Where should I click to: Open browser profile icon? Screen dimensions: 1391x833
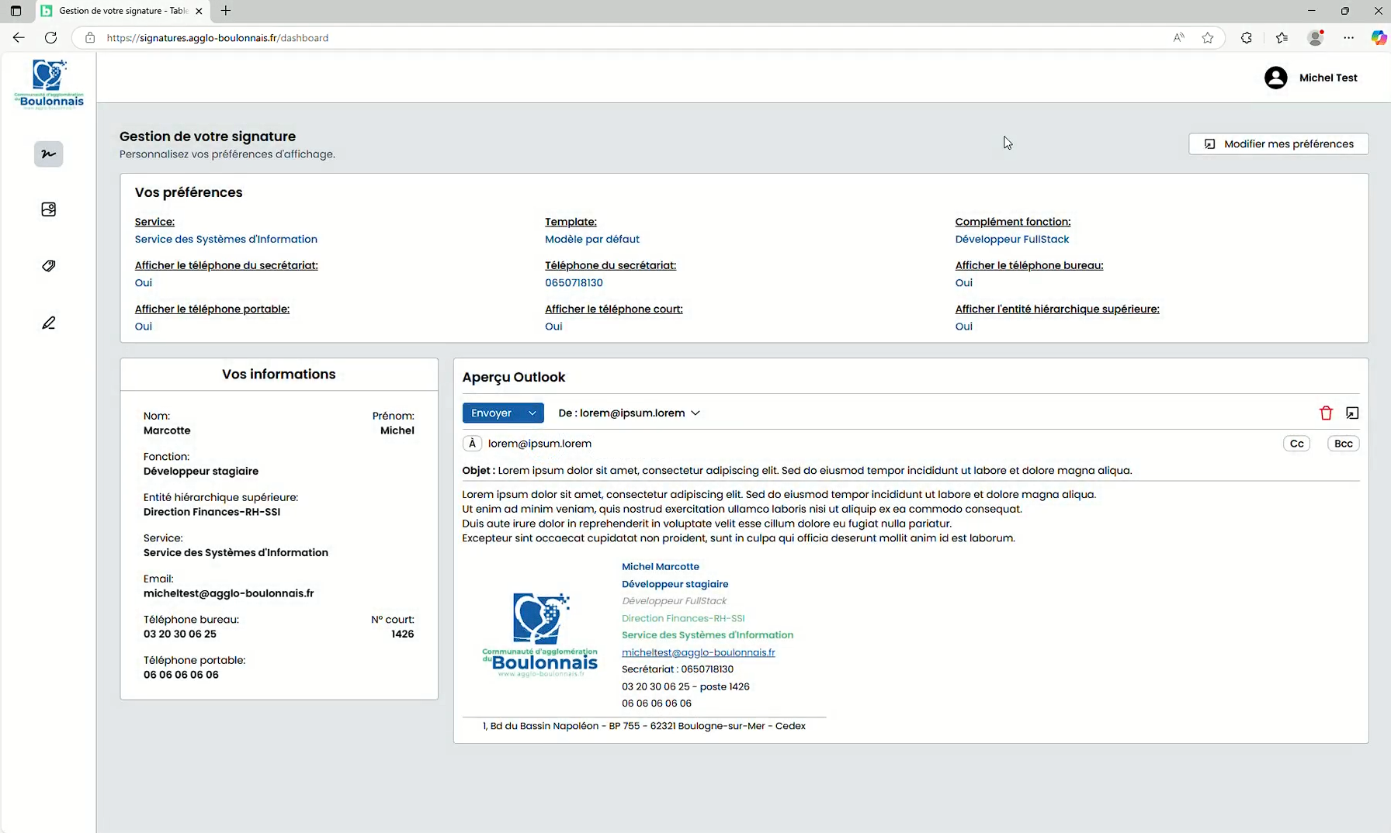coord(1316,37)
